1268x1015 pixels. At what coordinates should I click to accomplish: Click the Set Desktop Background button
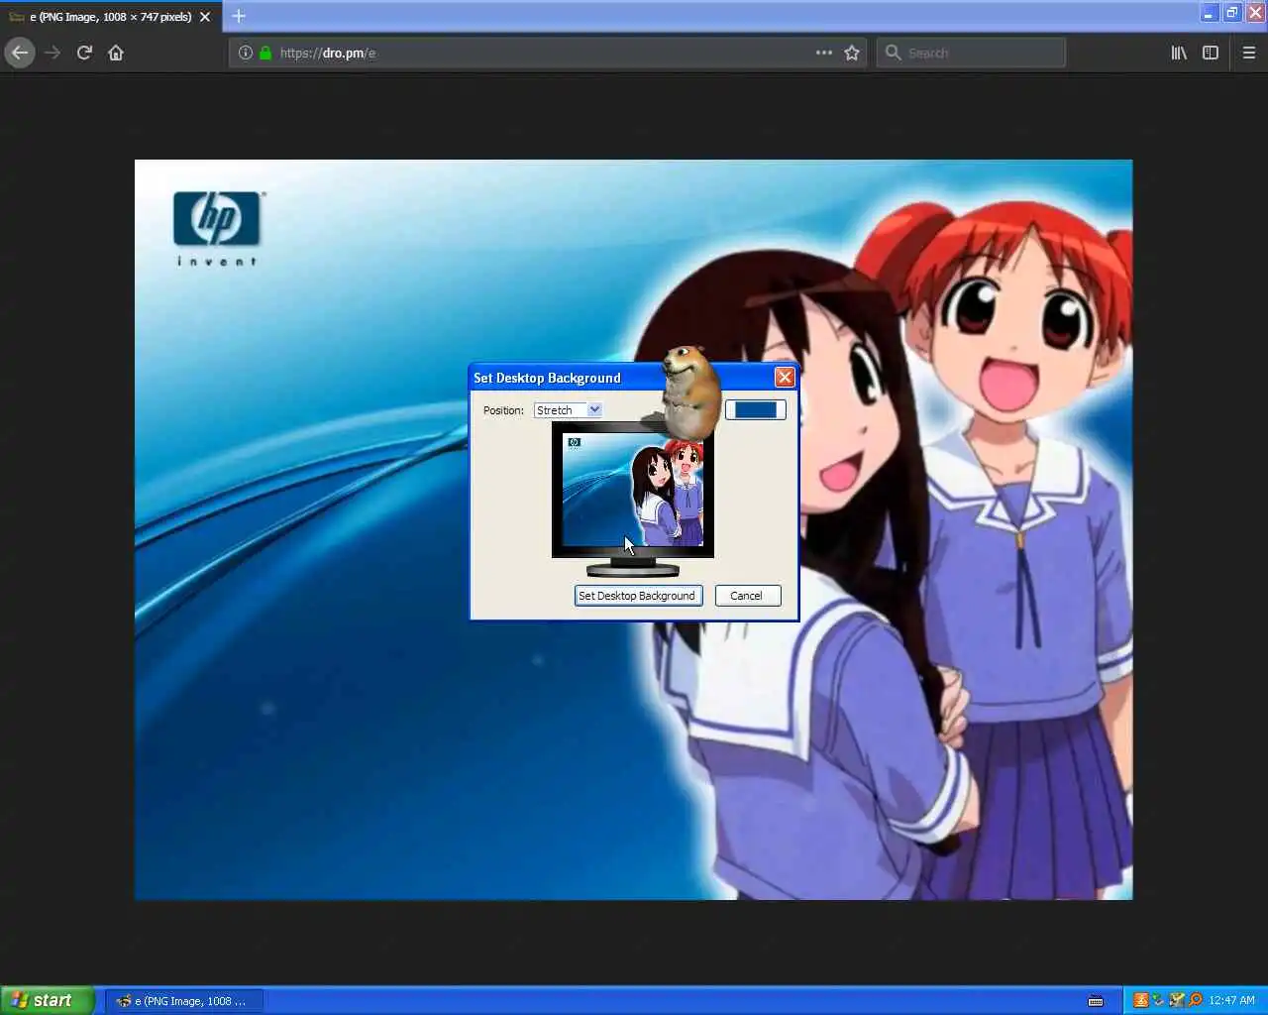pyautogui.click(x=638, y=596)
